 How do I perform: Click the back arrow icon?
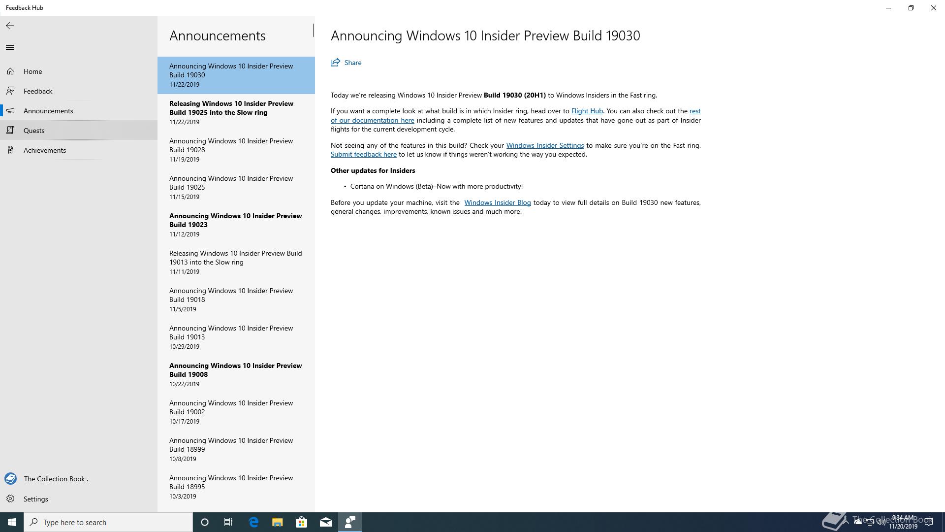tap(10, 26)
